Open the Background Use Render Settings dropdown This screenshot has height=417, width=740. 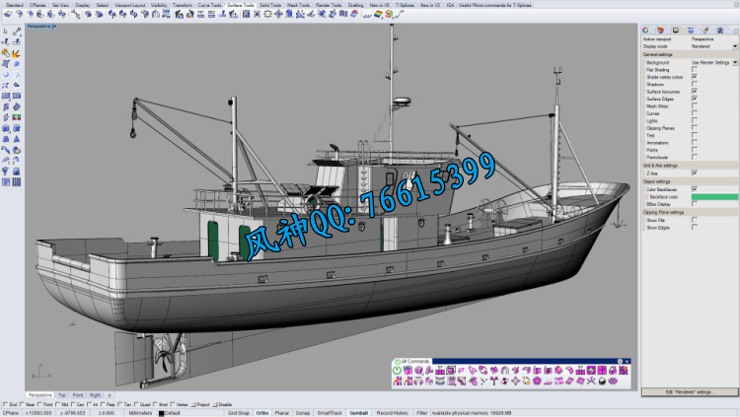click(x=735, y=62)
